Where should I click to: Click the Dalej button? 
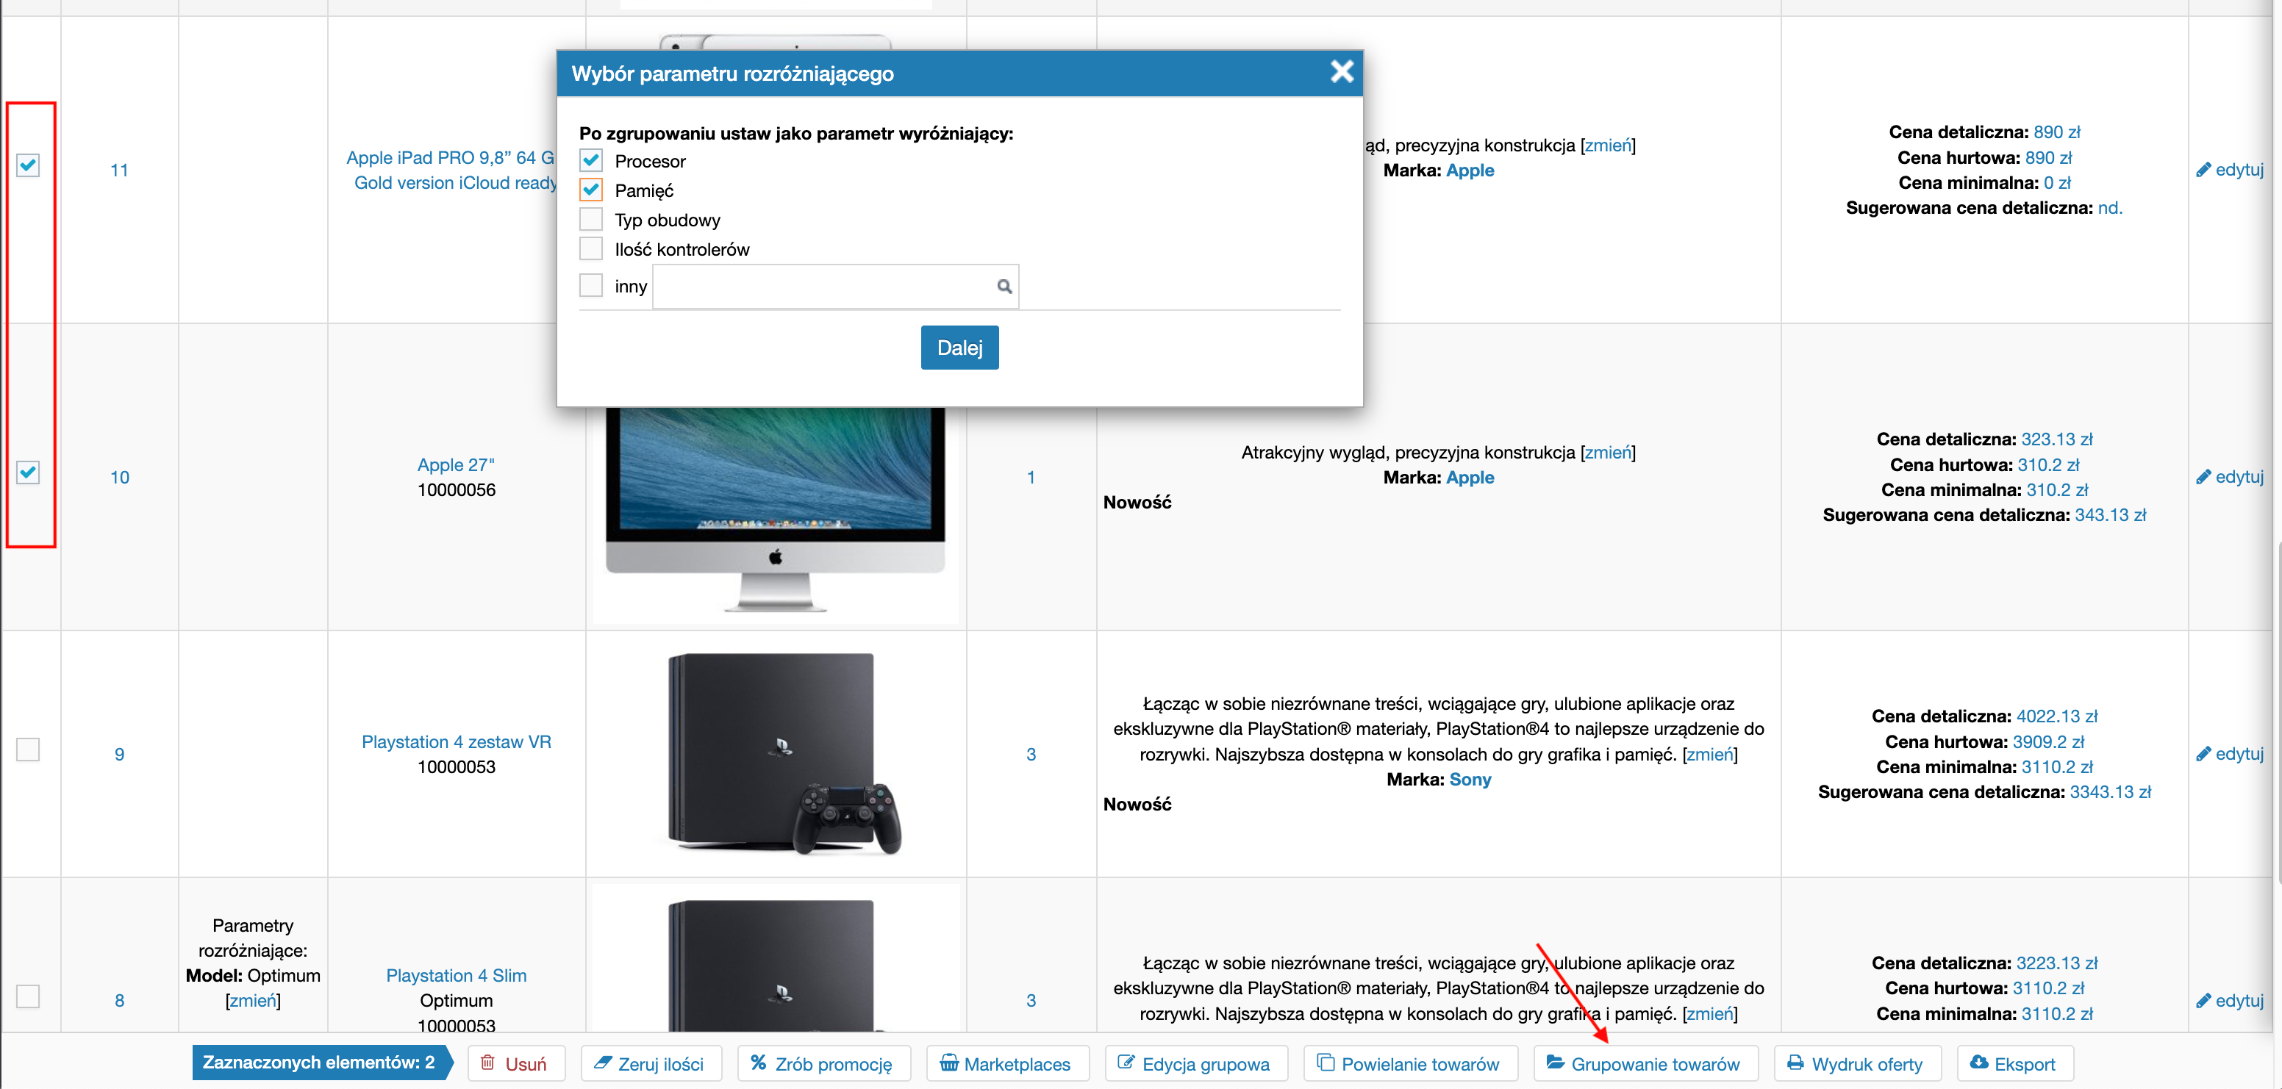(x=959, y=347)
